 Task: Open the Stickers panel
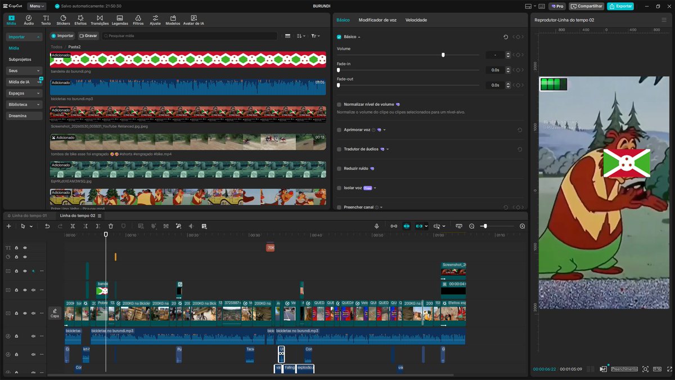click(x=64, y=20)
